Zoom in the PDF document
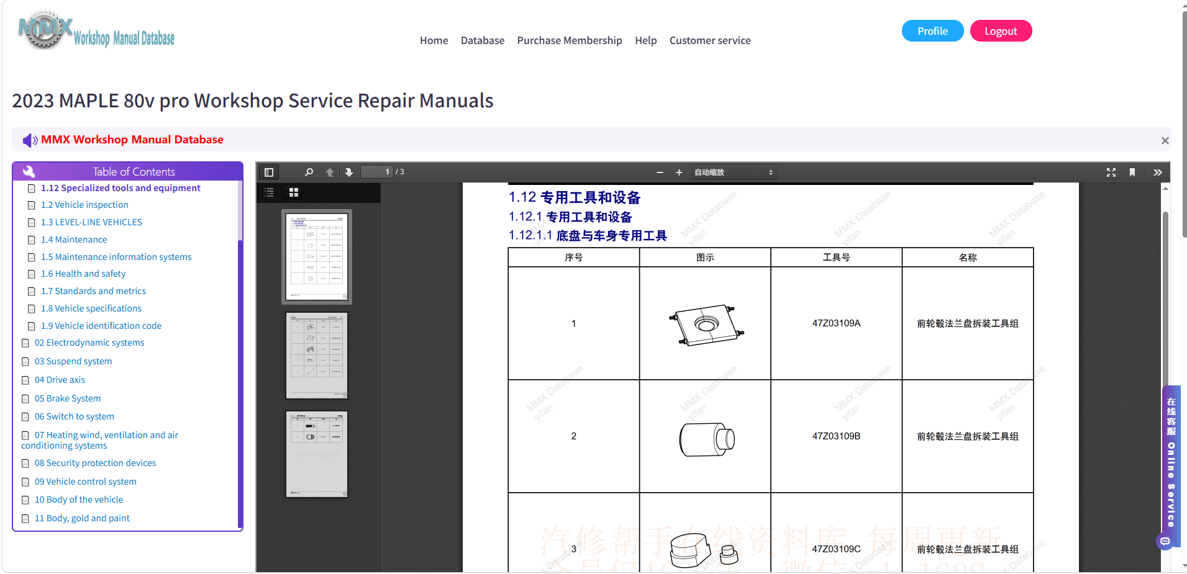The image size is (1187, 574). pos(679,173)
